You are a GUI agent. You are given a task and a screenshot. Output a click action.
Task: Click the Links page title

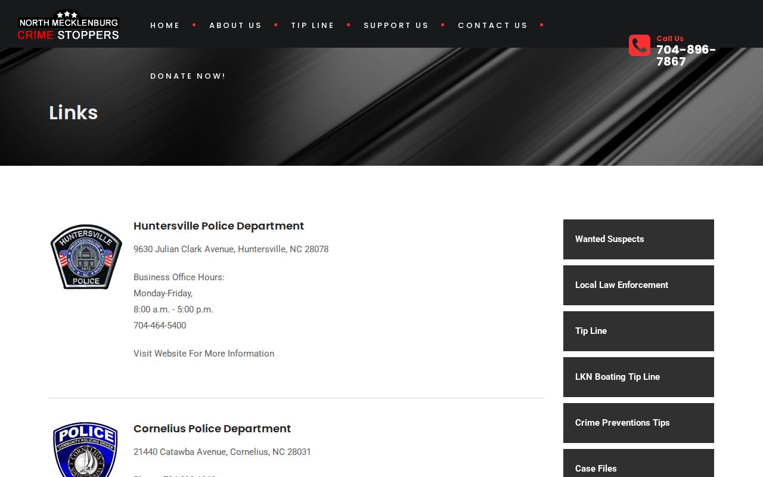[x=73, y=113]
